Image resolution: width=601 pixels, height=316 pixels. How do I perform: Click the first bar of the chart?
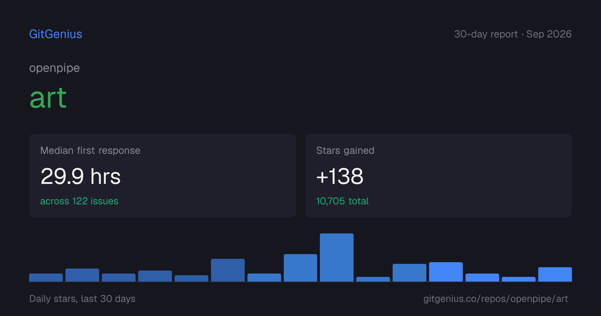[x=46, y=278]
